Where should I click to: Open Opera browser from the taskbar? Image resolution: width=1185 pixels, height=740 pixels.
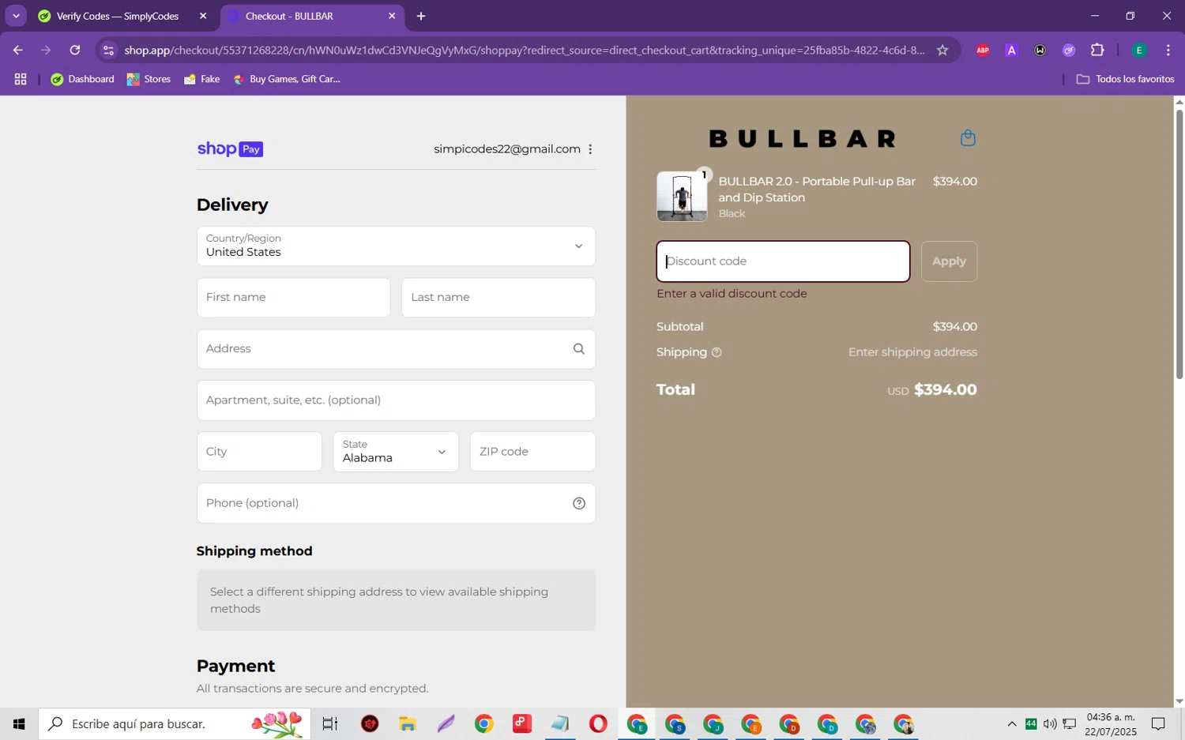point(598,724)
